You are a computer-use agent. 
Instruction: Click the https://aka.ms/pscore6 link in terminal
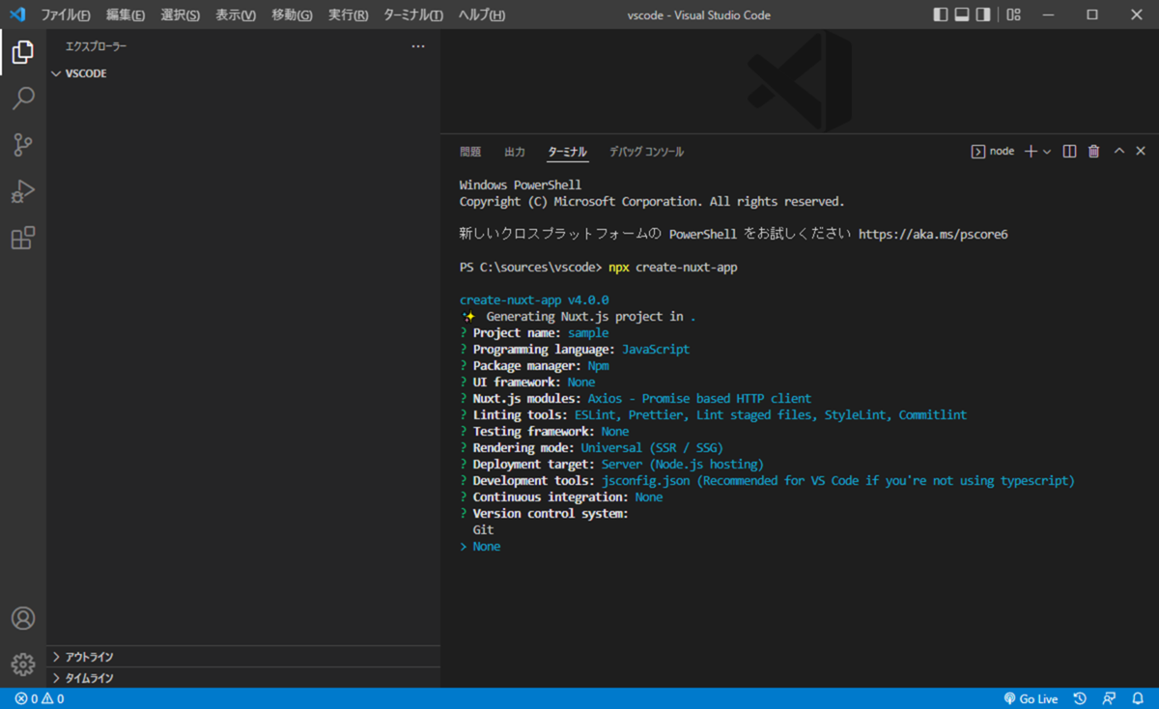point(933,235)
